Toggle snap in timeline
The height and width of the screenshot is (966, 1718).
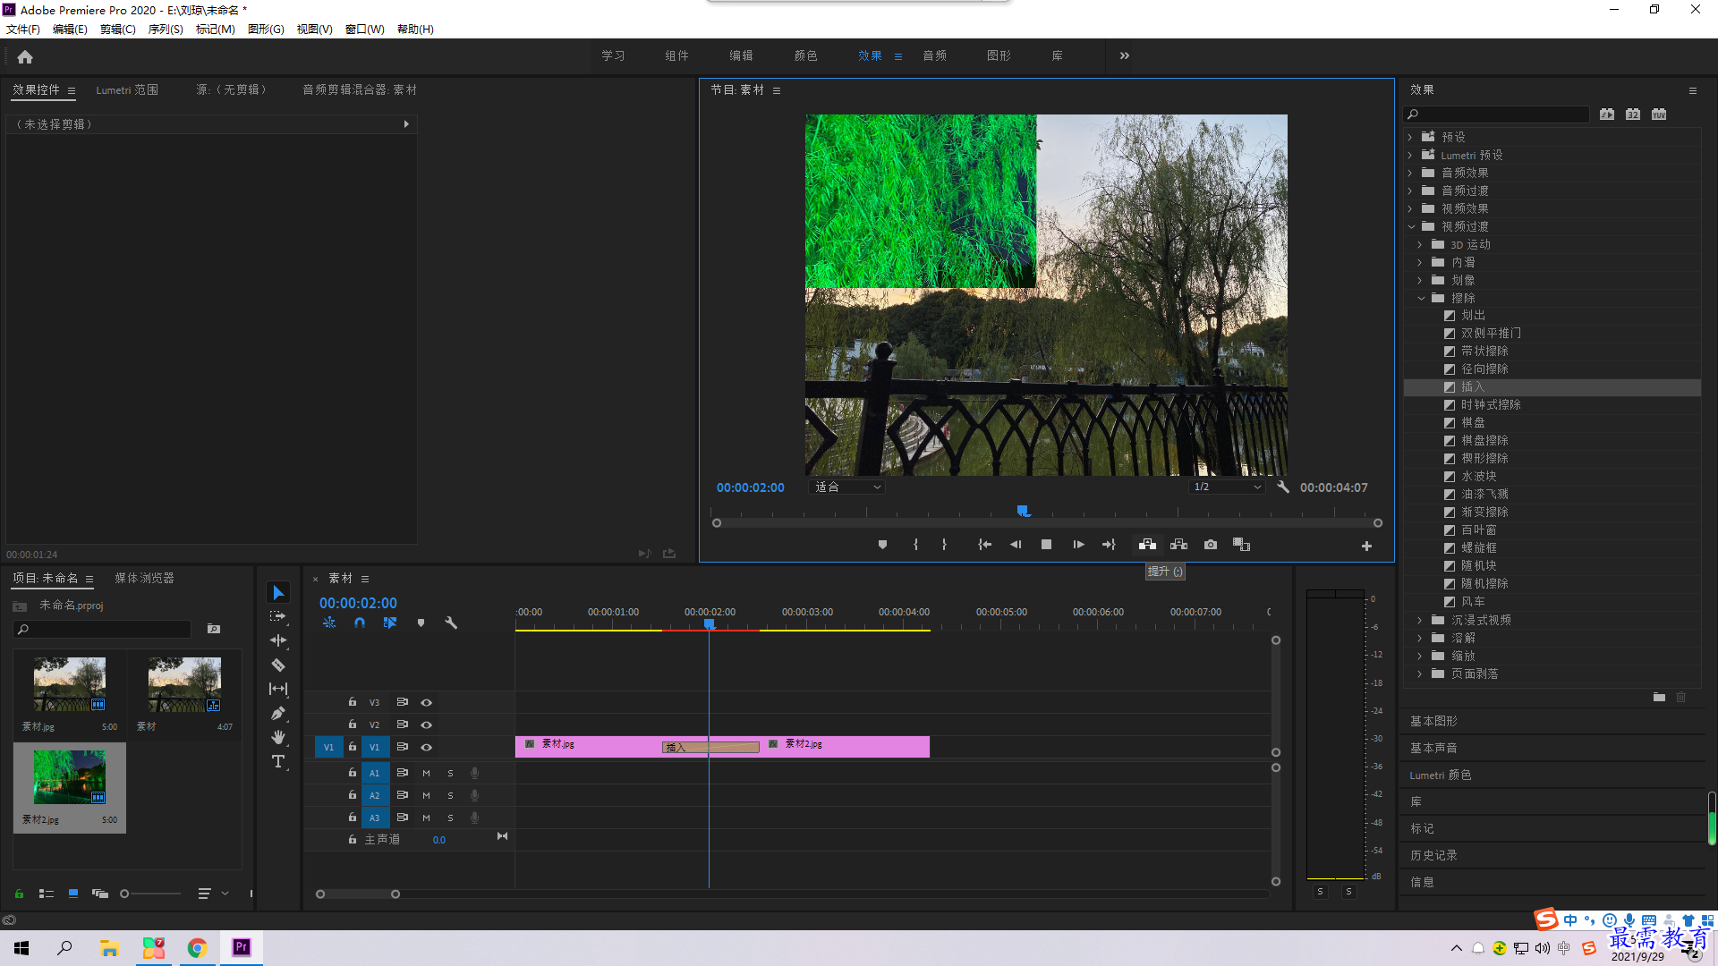point(360,623)
